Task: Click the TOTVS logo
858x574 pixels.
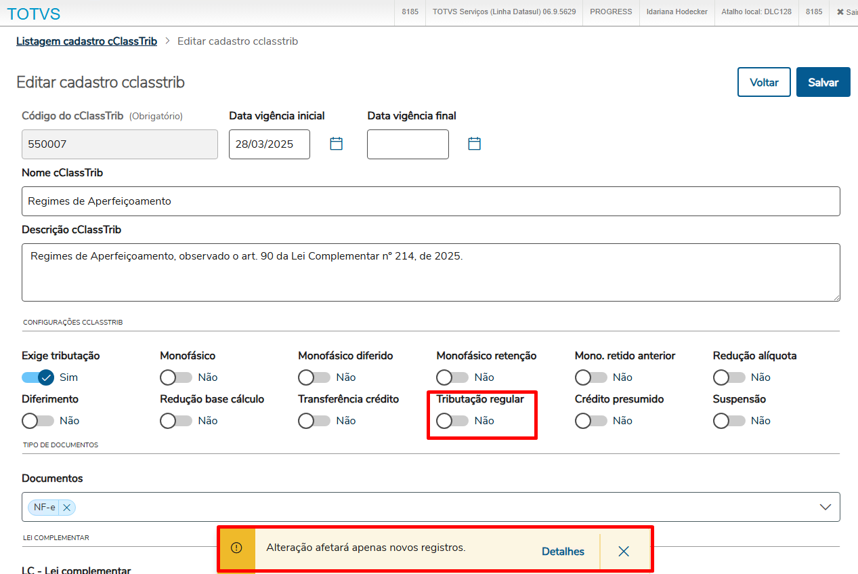Action: [x=33, y=14]
